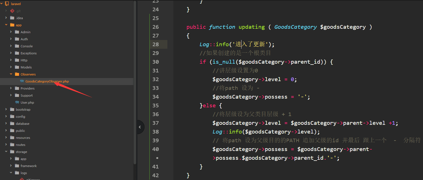The height and width of the screenshot is (180, 423).
Task: Click the Admin folder icon
Action: tap(17, 32)
